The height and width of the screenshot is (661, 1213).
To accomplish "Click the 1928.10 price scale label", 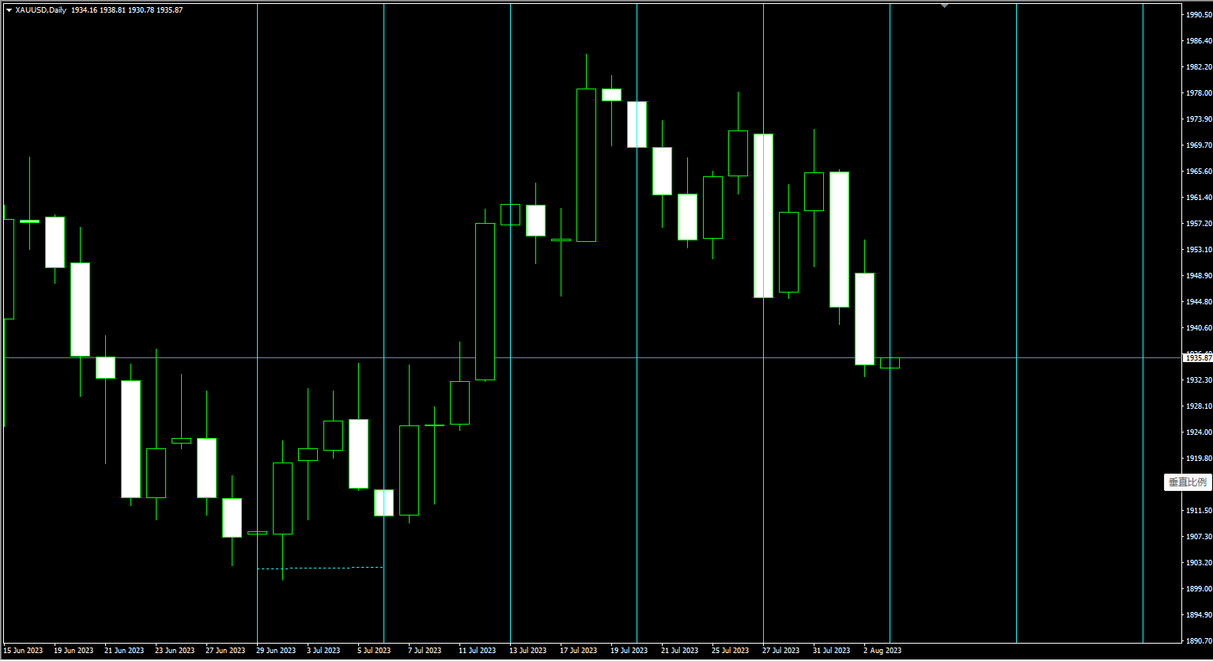I will pyautogui.click(x=1199, y=406).
